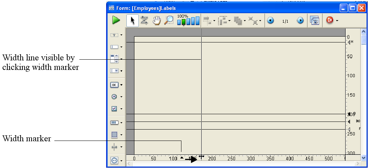The image size is (368, 168).
Task: Expand the static text tool dropdown arrow
Action: (x=121, y=35)
